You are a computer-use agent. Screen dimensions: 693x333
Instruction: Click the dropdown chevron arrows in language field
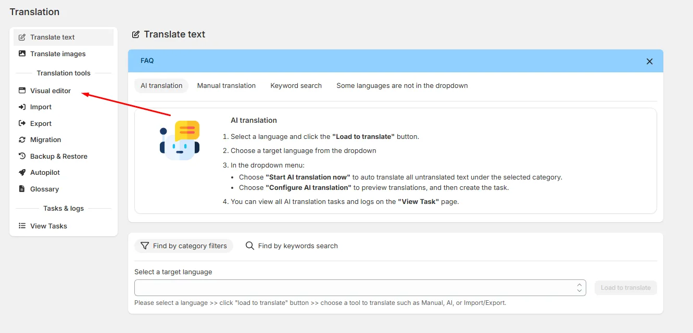(579, 288)
